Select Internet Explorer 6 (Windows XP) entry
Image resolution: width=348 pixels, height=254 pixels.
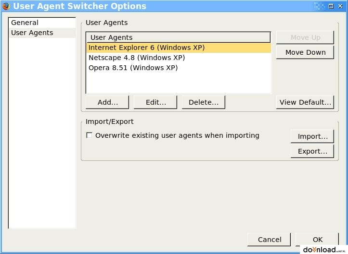(x=179, y=48)
